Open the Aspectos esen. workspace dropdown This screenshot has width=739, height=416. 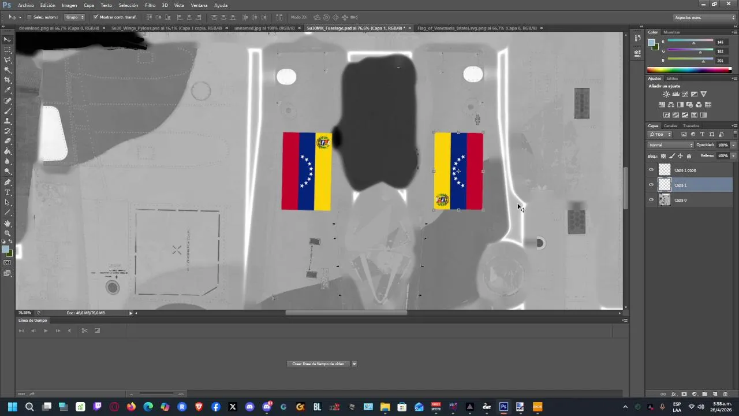coord(704,17)
